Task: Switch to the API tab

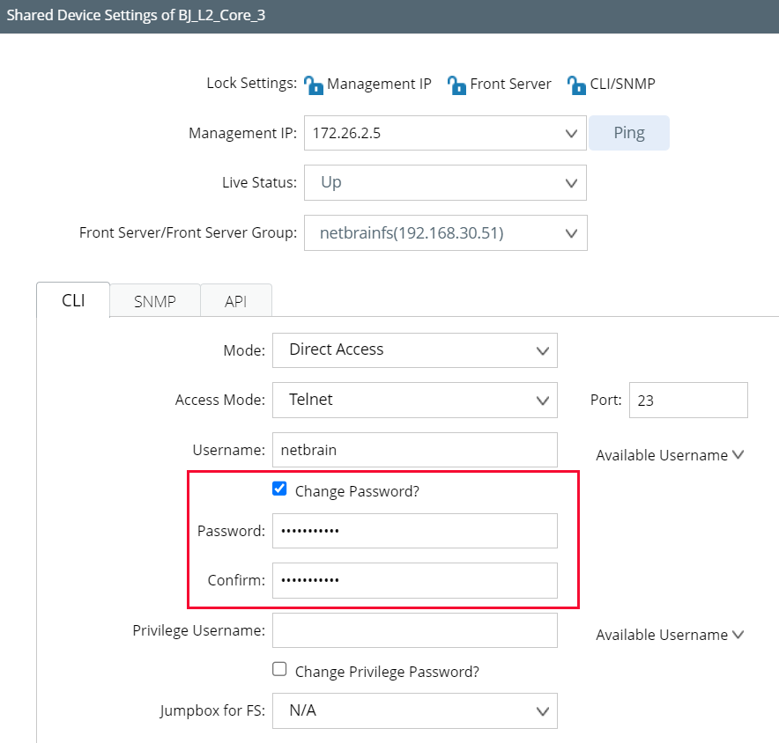Action: [x=235, y=300]
